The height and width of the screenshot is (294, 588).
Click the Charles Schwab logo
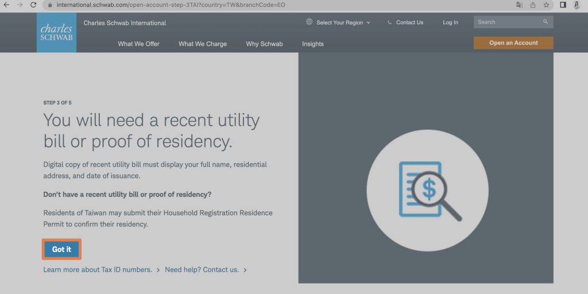pos(57,33)
